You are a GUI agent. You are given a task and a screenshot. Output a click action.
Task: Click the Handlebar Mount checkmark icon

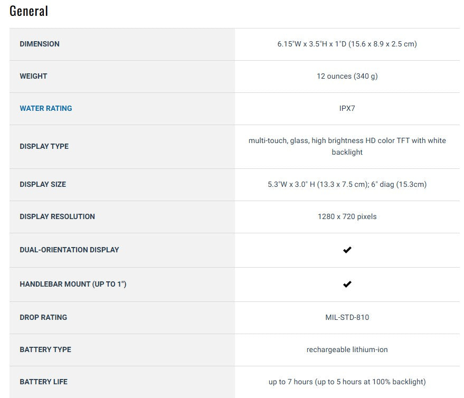(x=347, y=284)
